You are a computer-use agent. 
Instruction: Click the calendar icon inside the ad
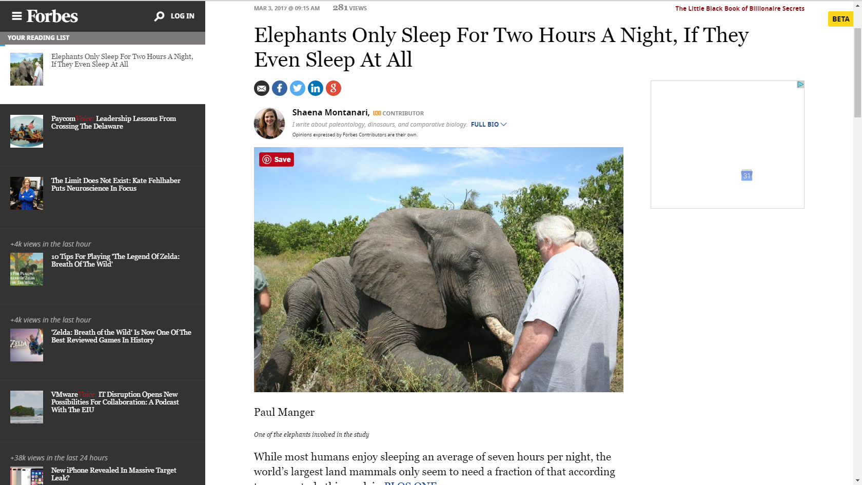pos(747,175)
